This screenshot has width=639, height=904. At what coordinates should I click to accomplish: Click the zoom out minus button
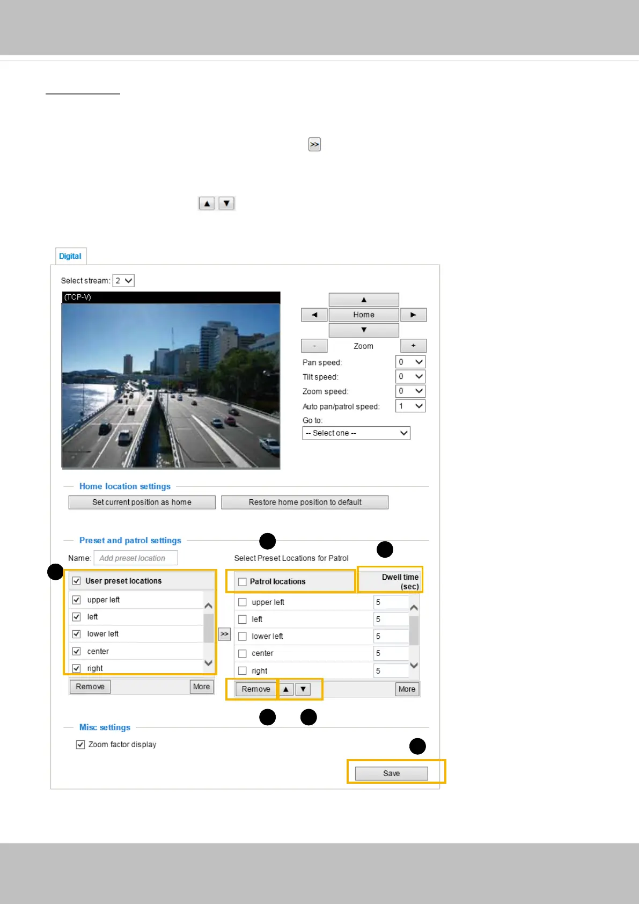click(x=314, y=346)
